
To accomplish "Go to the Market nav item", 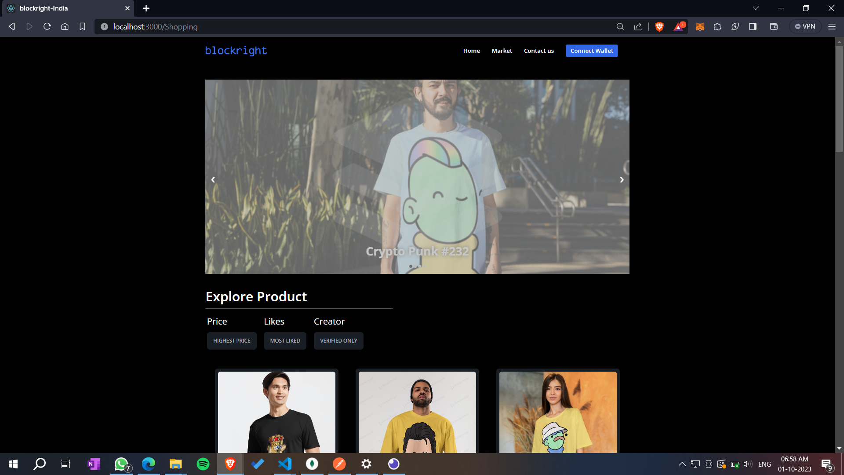I will pos(502,51).
